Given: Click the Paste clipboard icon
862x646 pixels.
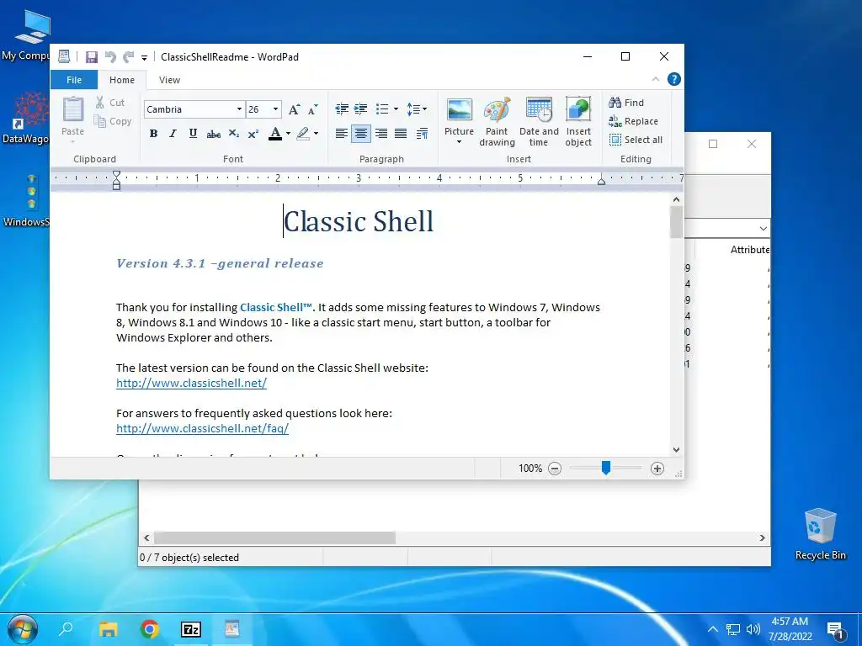Looking at the screenshot, I should (x=72, y=109).
